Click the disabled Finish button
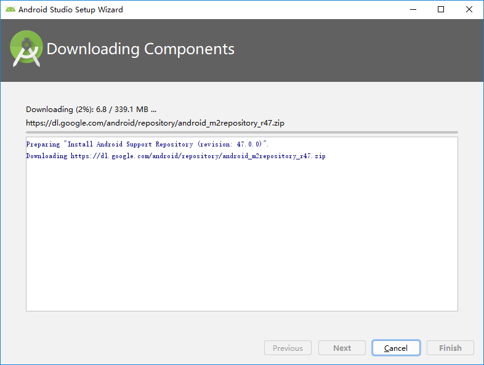 click(x=450, y=348)
